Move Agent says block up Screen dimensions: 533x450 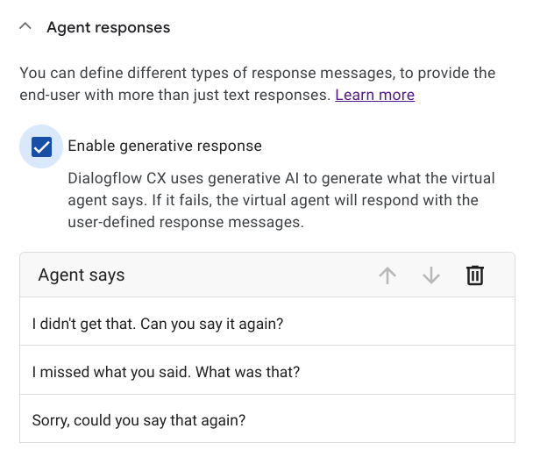387,275
